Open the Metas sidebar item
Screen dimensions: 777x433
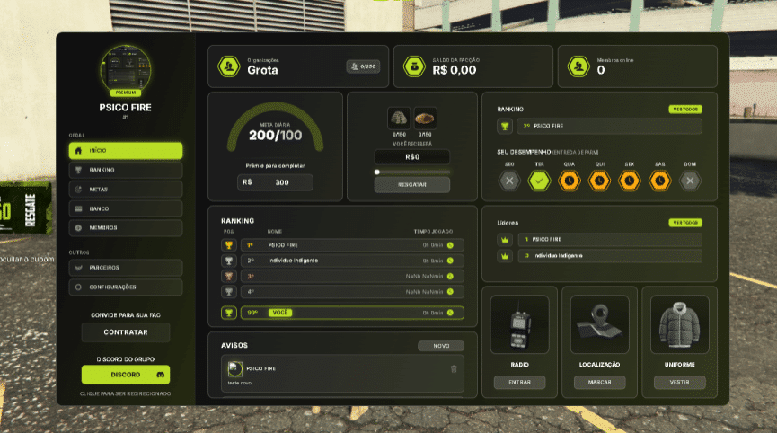125,190
